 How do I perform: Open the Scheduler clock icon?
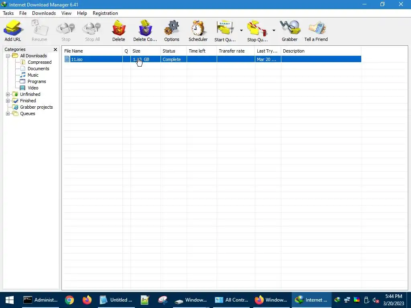coord(198,30)
